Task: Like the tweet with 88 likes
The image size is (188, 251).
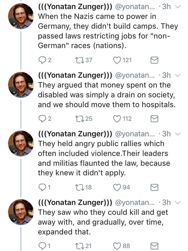Action: (x=117, y=246)
